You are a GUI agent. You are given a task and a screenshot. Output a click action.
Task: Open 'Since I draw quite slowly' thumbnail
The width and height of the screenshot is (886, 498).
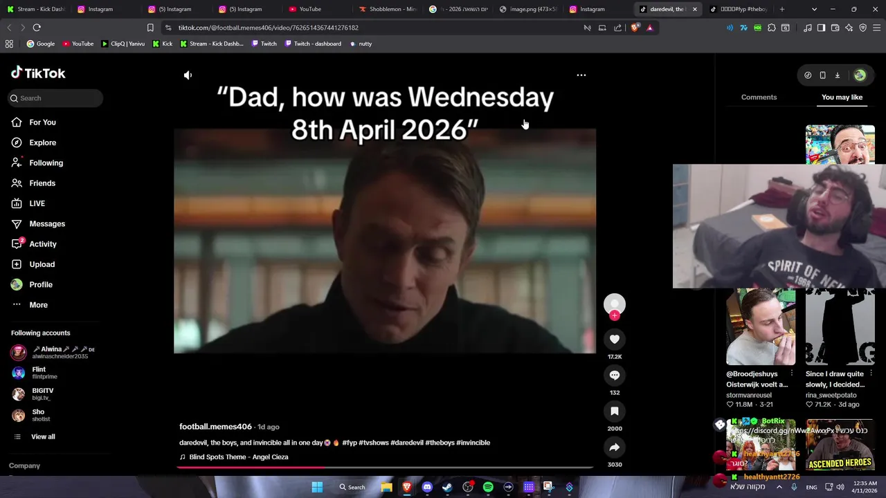(840, 326)
